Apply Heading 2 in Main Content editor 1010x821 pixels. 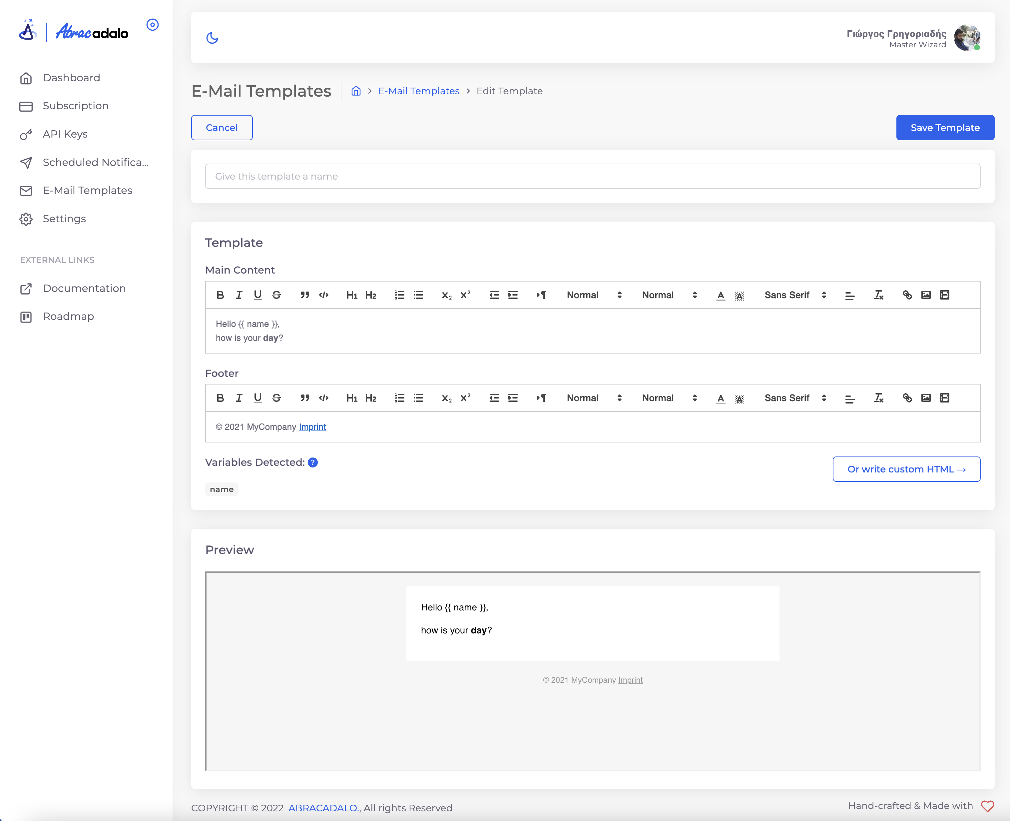371,295
